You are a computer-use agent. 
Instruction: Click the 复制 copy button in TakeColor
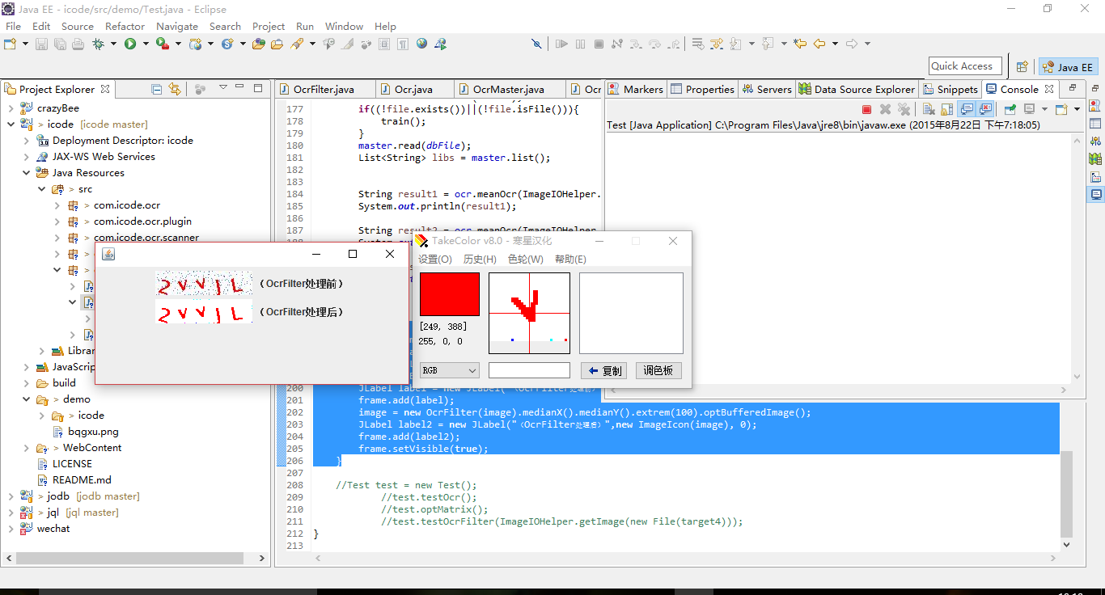tap(605, 371)
